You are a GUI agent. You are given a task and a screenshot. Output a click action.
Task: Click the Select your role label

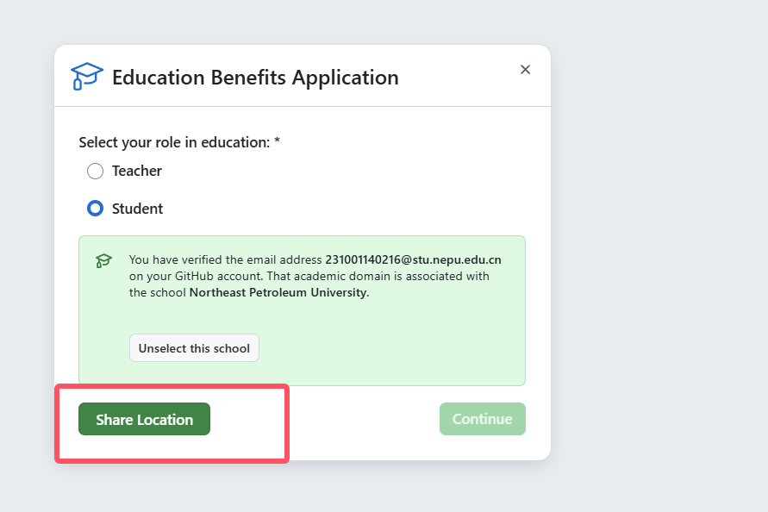tap(174, 142)
